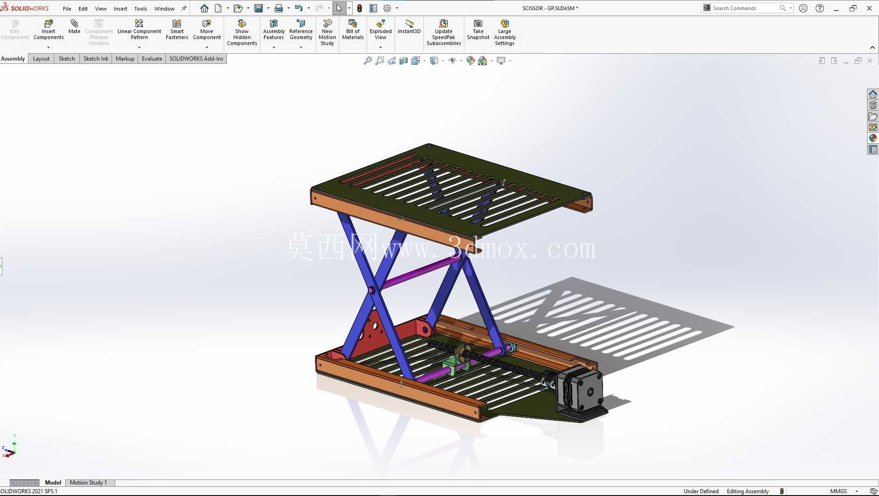This screenshot has width=879, height=496.
Task: Toggle Section View
Action: click(404, 61)
